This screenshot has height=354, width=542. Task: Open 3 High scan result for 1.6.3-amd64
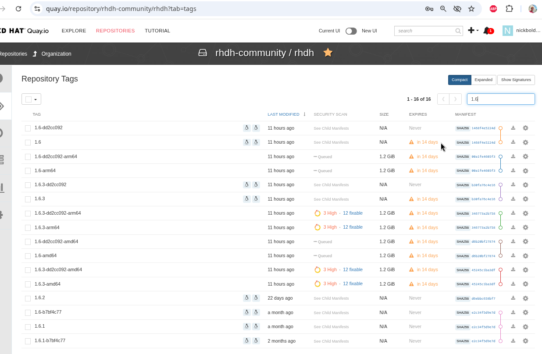330,284
